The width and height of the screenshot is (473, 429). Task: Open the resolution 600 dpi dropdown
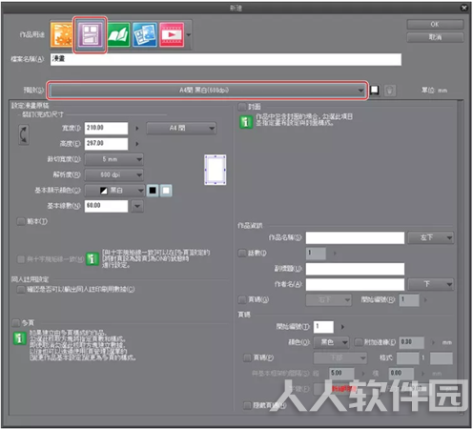[113, 174]
